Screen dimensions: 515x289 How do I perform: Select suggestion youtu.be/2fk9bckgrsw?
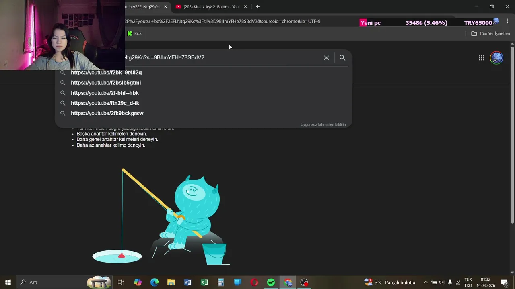coord(203,113)
